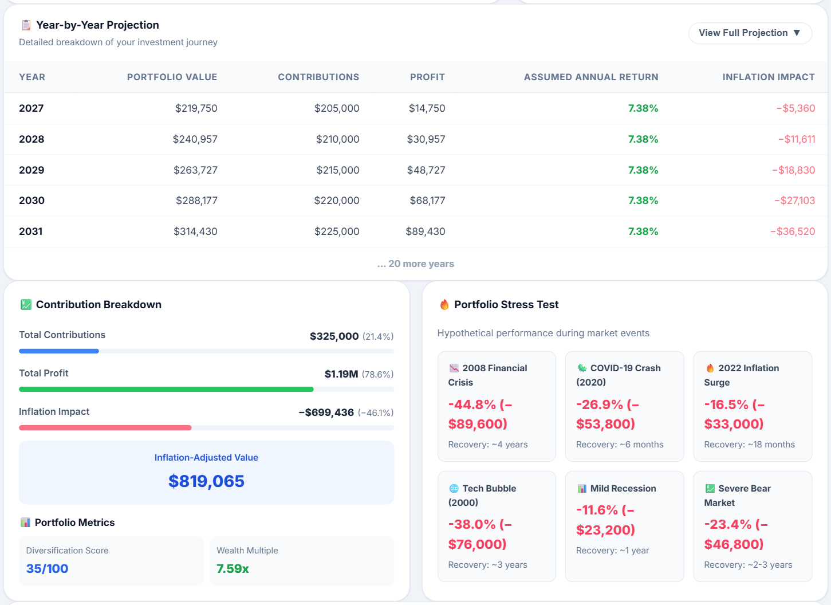Expand the View Full Projection dropdown

click(750, 33)
